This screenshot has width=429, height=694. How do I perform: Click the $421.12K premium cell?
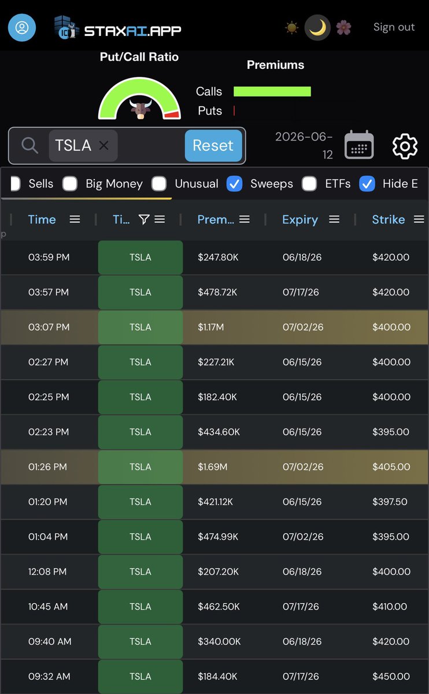click(x=215, y=501)
